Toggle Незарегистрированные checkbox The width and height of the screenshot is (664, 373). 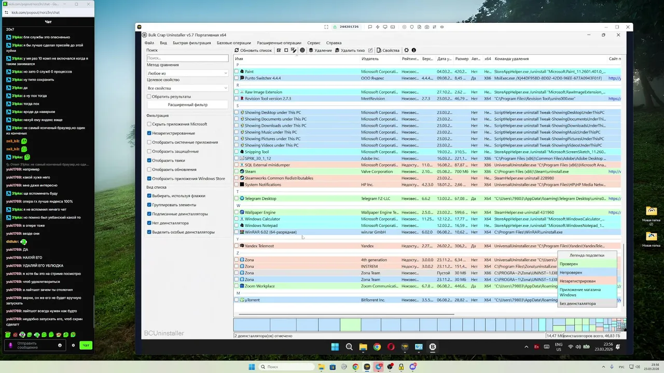pyautogui.click(x=149, y=133)
